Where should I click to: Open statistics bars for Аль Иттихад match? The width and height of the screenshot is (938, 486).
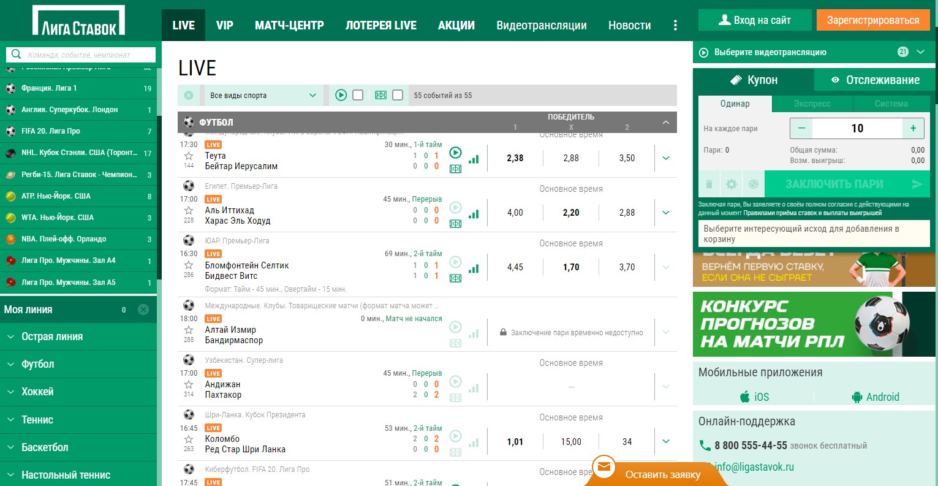474,214
